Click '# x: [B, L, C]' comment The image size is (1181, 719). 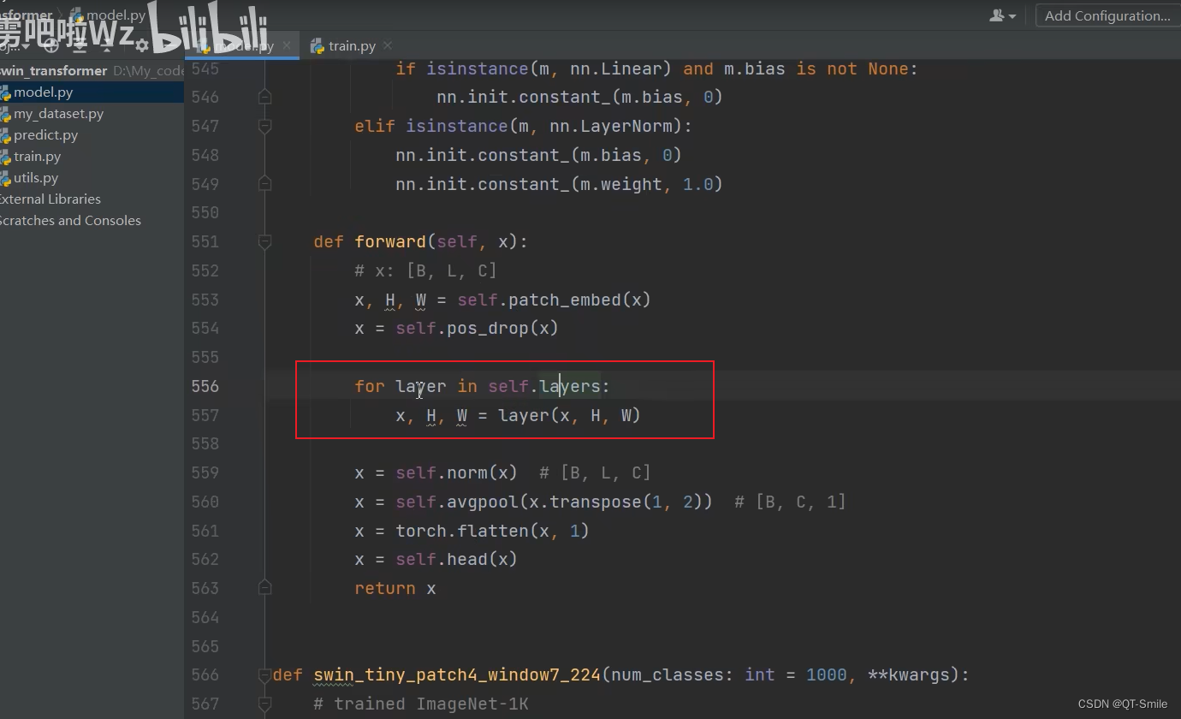click(x=426, y=270)
